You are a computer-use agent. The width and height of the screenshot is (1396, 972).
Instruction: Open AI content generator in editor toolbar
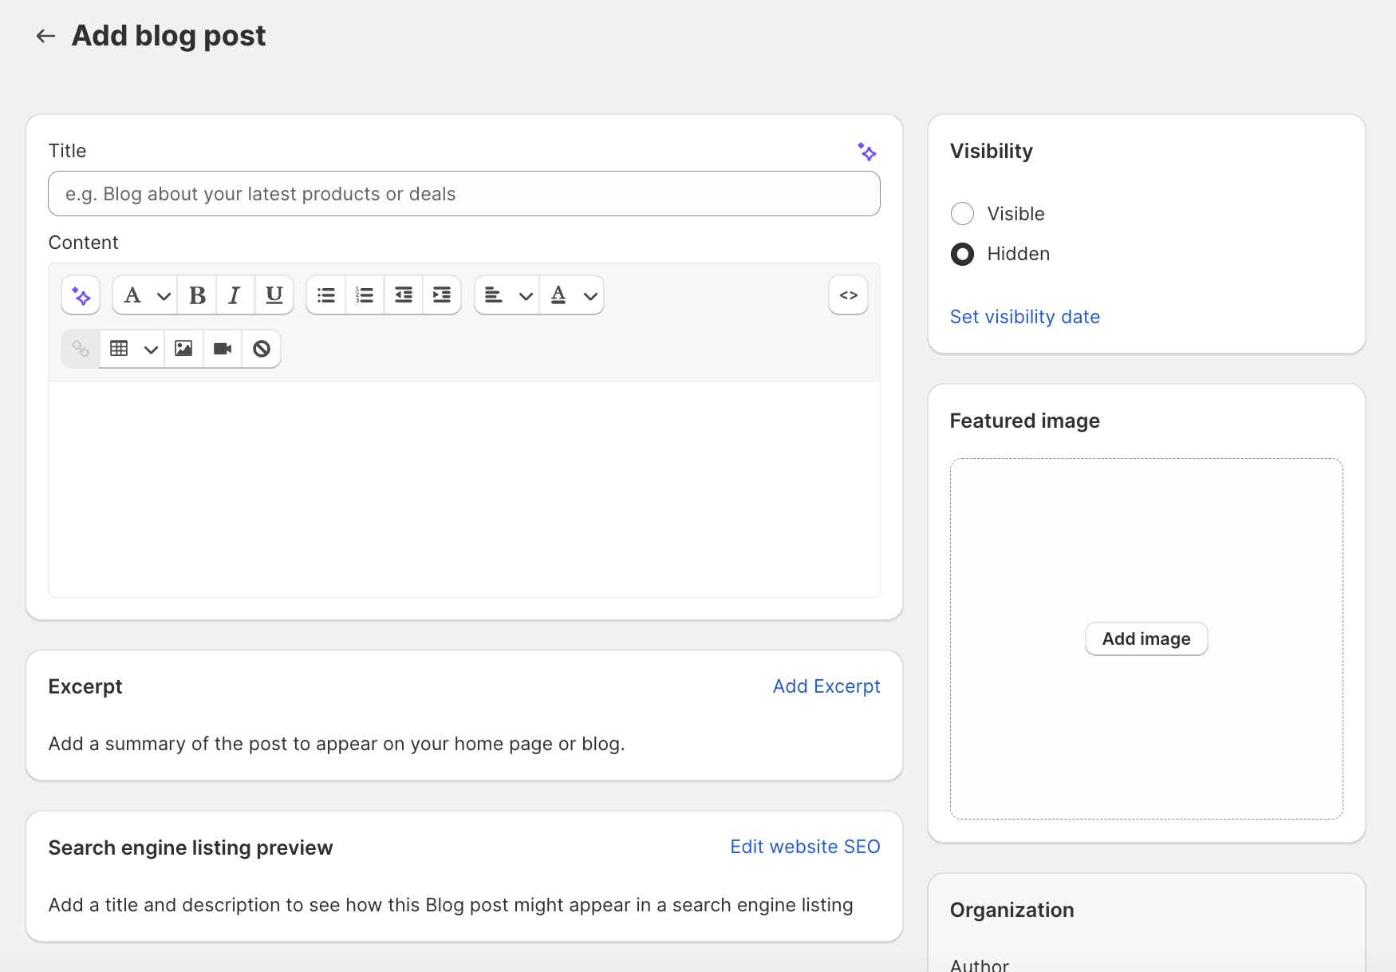81,295
